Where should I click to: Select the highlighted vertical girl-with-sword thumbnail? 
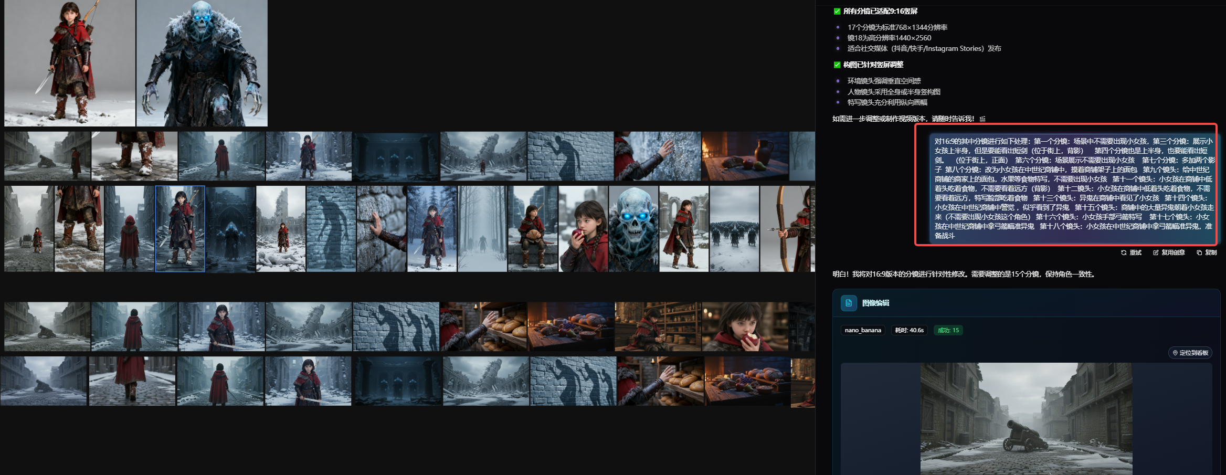[180, 229]
